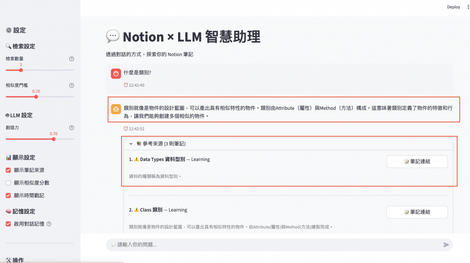The height and width of the screenshot is (263, 470).
Task: Enable 顯示相似度分數 checkbox
Action: tap(8, 183)
